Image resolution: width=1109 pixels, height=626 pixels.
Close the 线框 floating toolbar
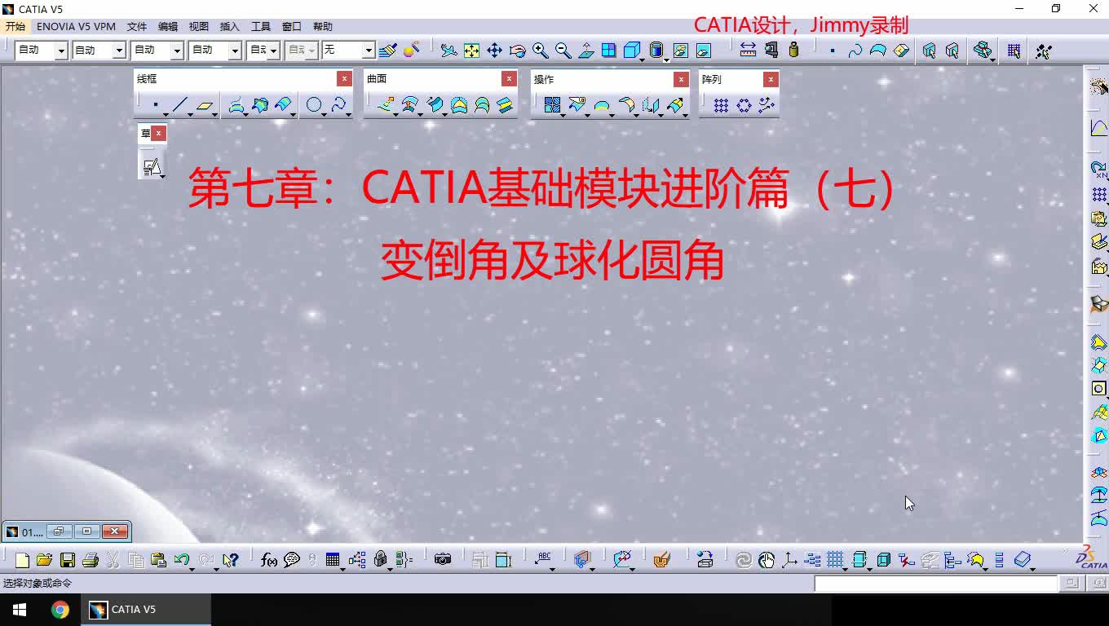point(344,79)
